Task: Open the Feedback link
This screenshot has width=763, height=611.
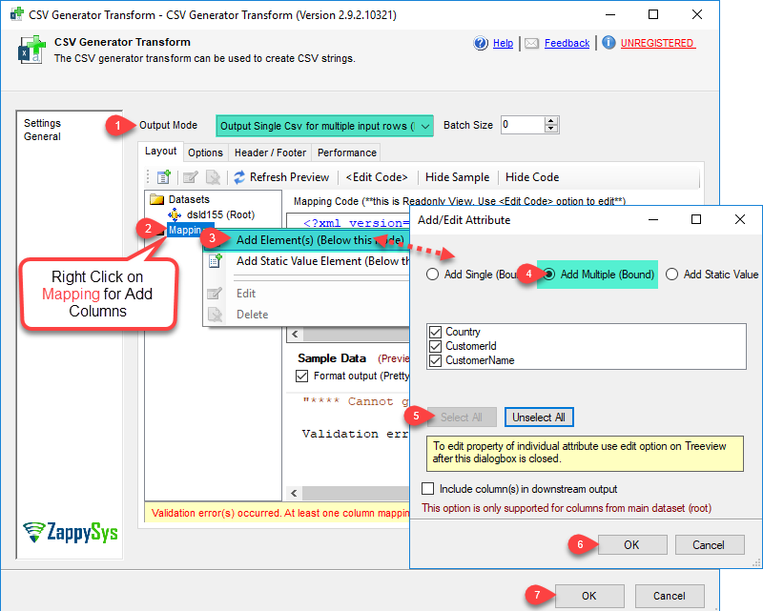Action: [x=567, y=43]
